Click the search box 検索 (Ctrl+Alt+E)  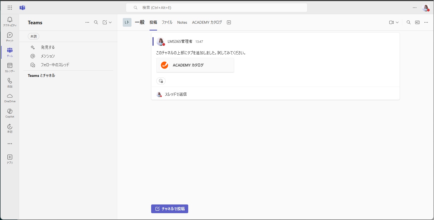coord(217,8)
